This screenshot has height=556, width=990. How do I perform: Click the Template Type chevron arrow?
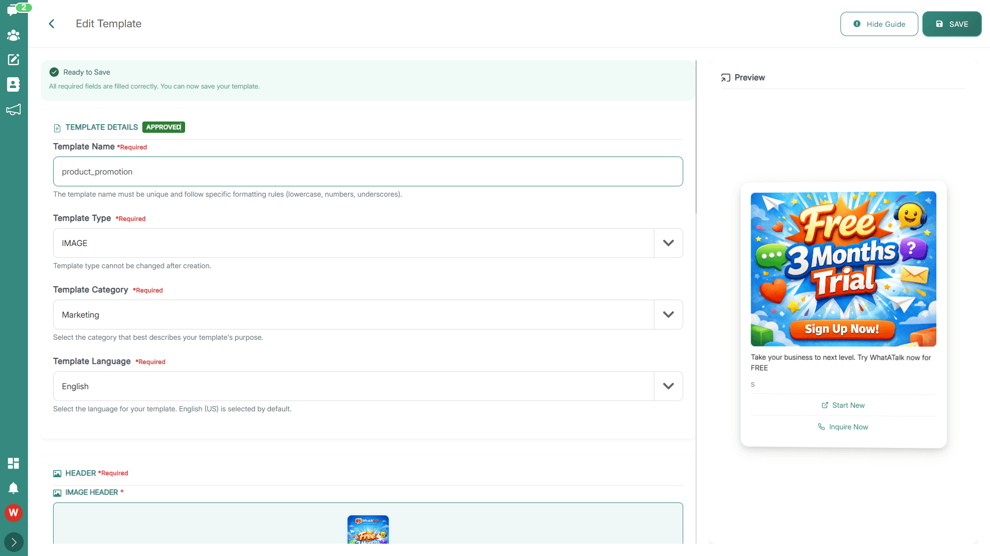669,243
